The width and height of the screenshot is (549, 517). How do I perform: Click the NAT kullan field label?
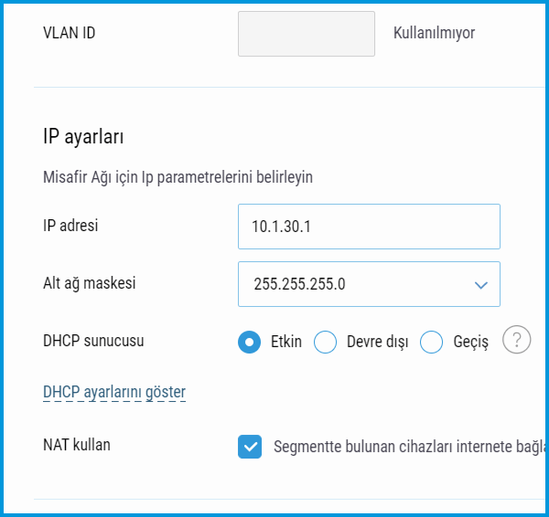click(77, 445)
